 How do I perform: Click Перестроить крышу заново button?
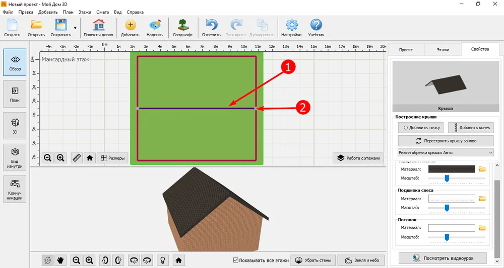click(x=446, y=141)
